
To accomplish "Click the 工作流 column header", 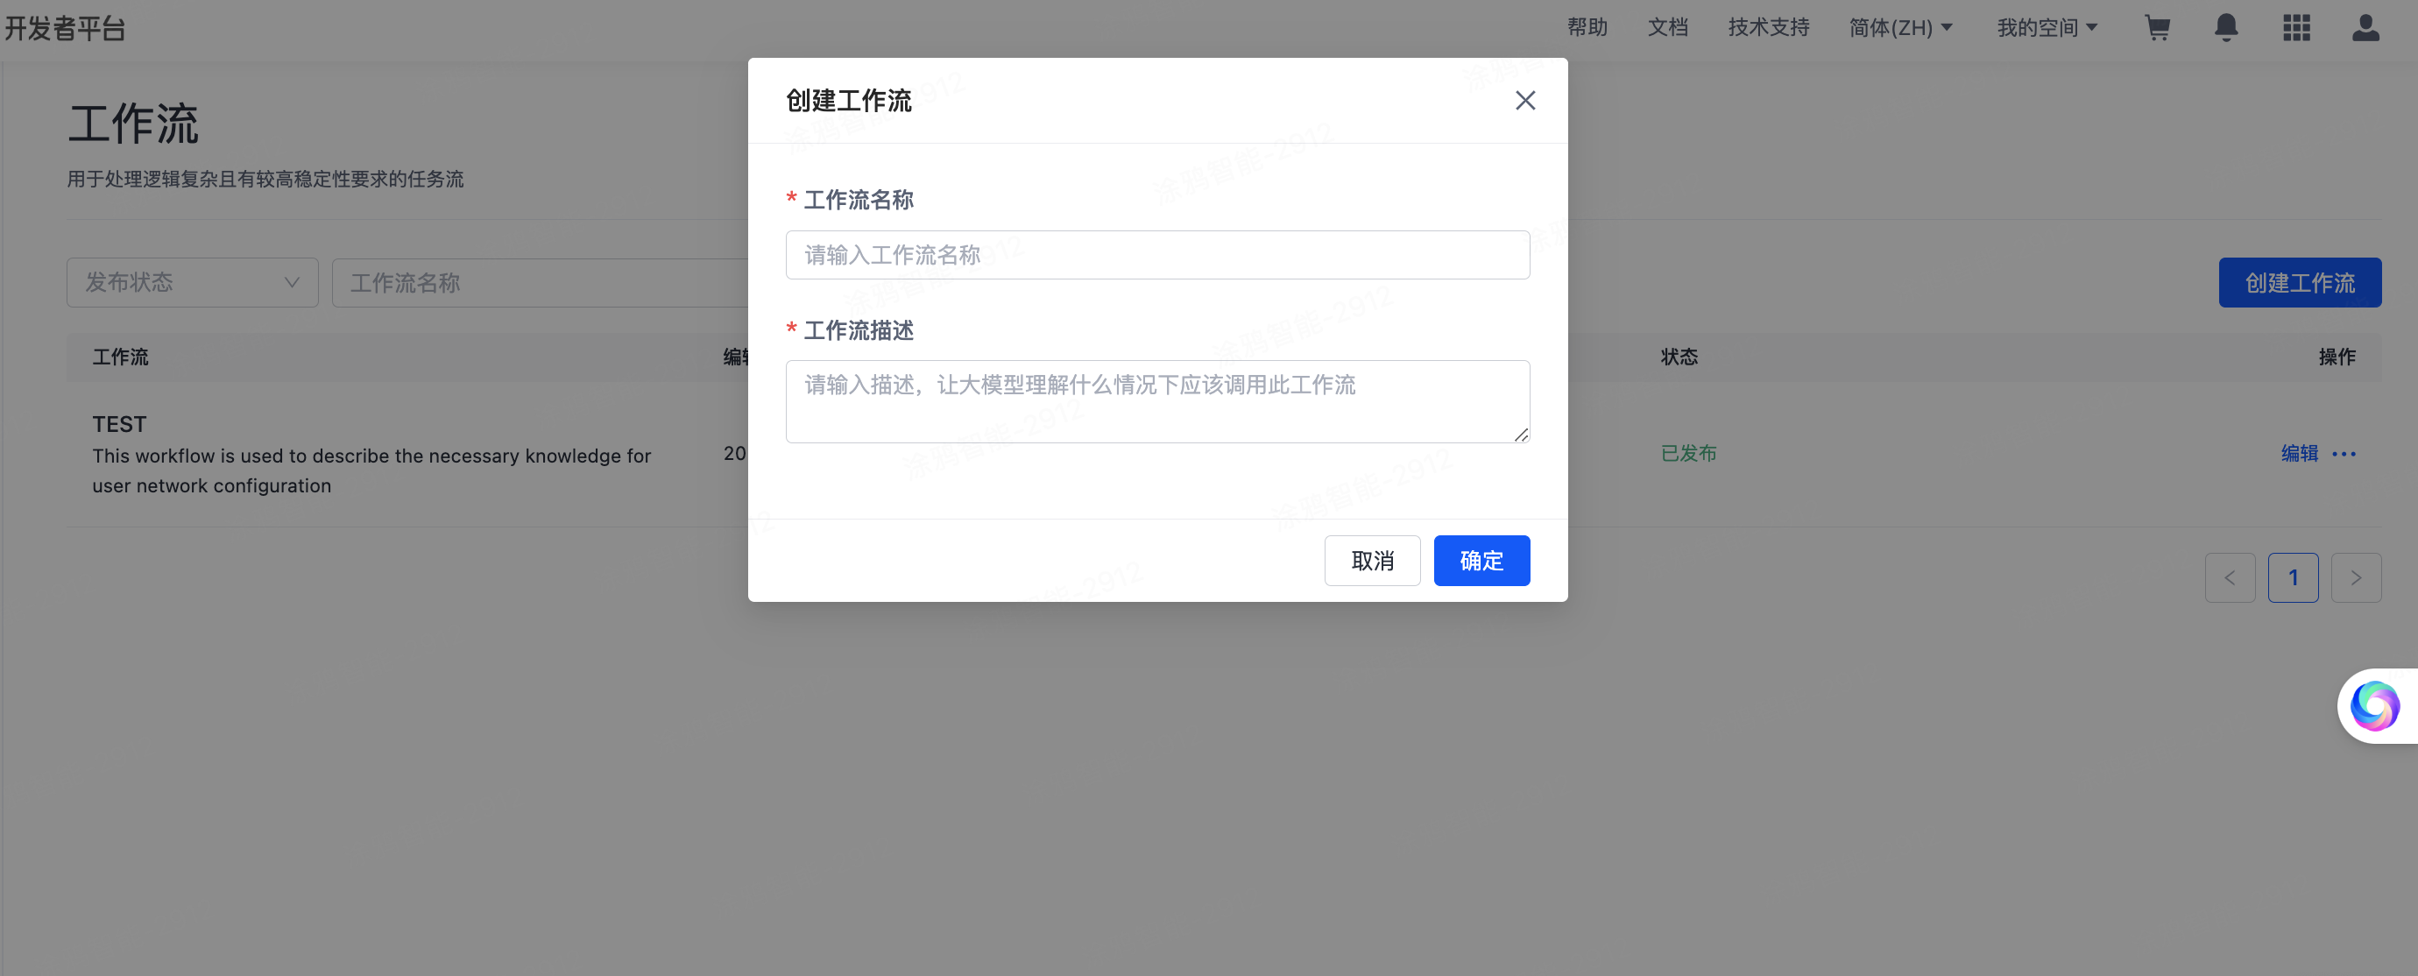I will [120, 357].
